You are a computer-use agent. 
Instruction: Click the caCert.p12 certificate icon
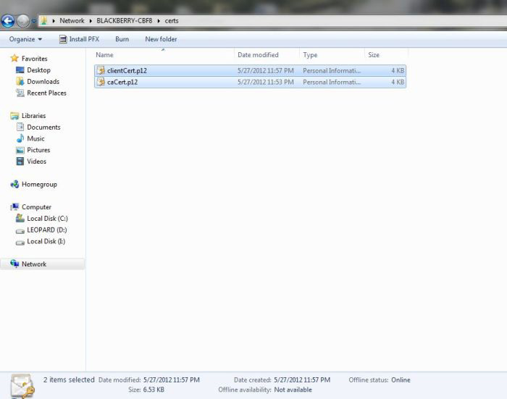click(x=101, y=82)
